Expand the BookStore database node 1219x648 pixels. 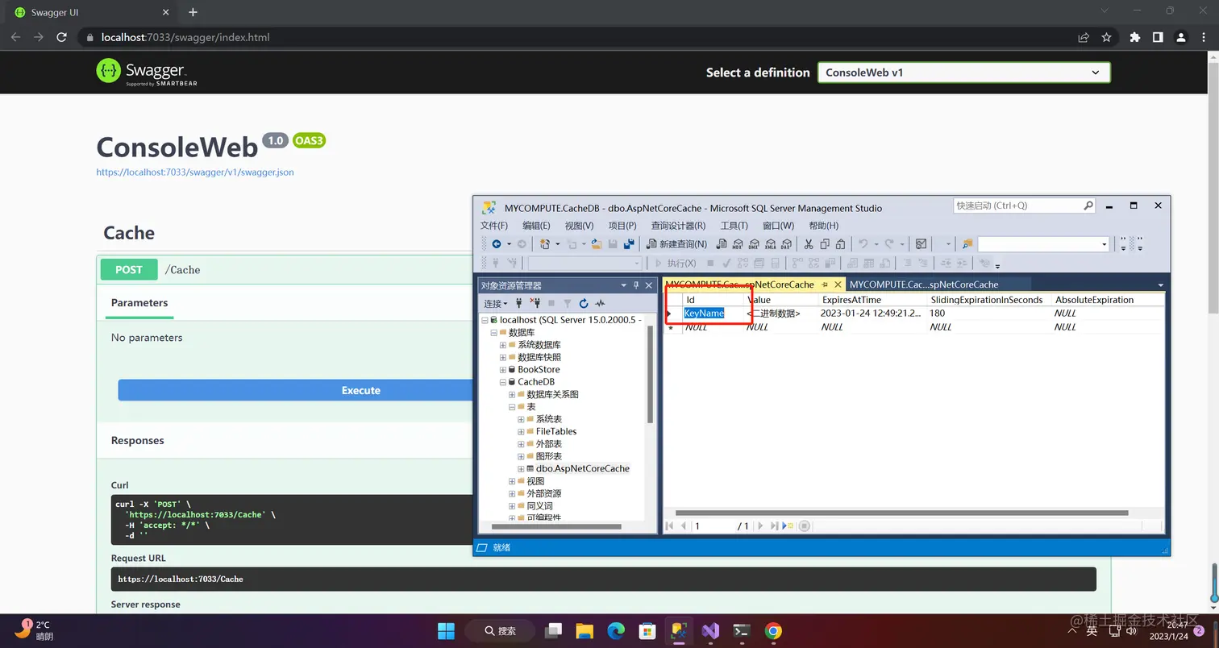pyautogui.click(x=503, y=370)
